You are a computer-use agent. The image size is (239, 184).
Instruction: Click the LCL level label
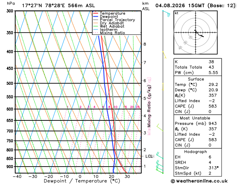149,156
